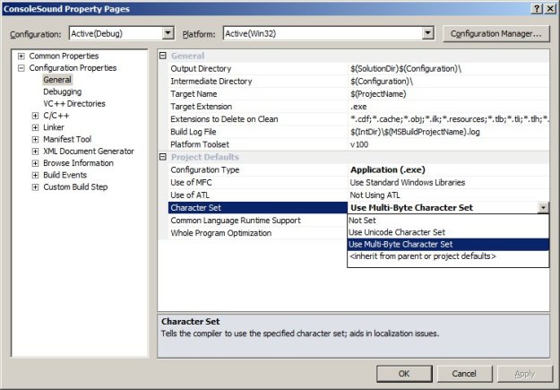Click the Cancel button
This screenshot has width=560, height=390.
[x=464, y=373]
